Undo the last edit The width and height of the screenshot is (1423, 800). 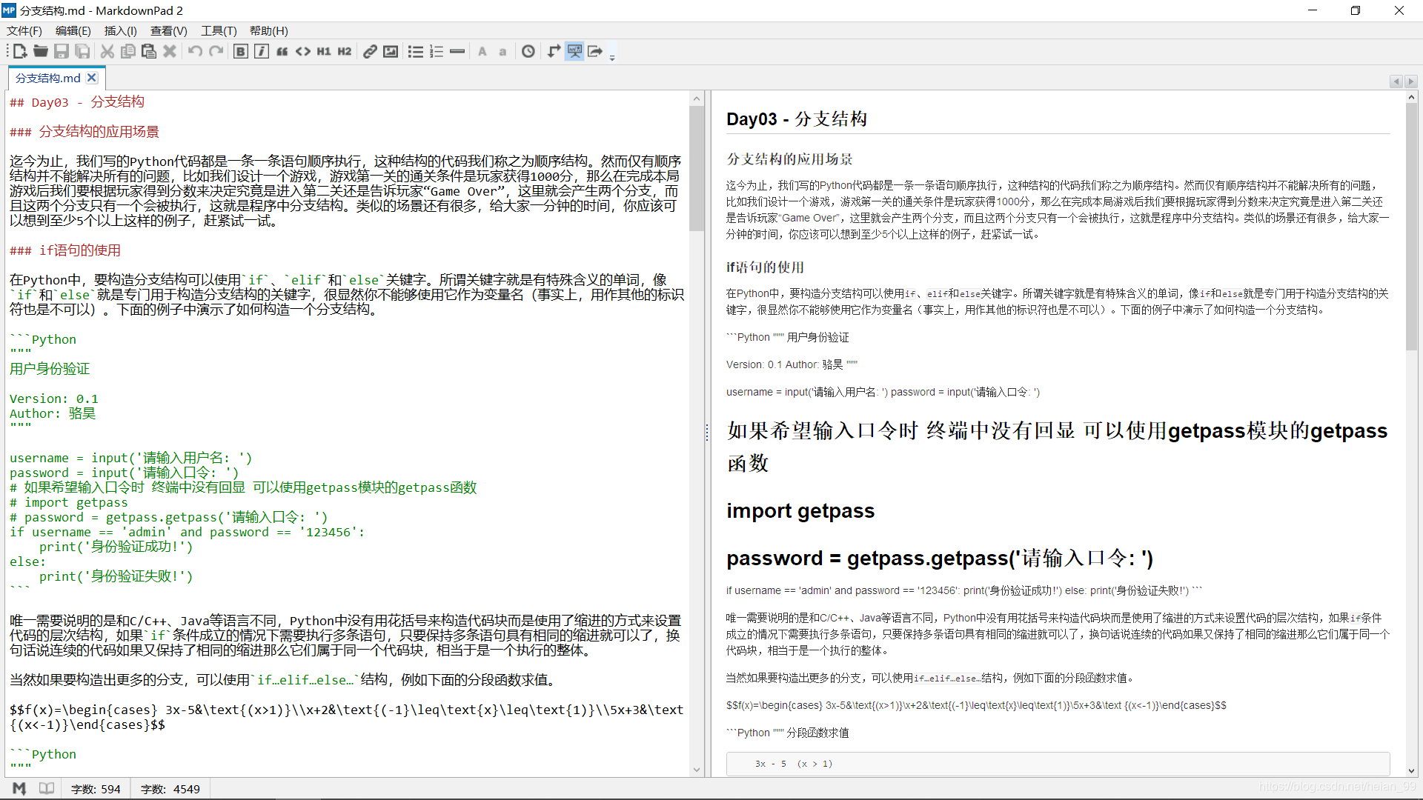pos(195,51)
